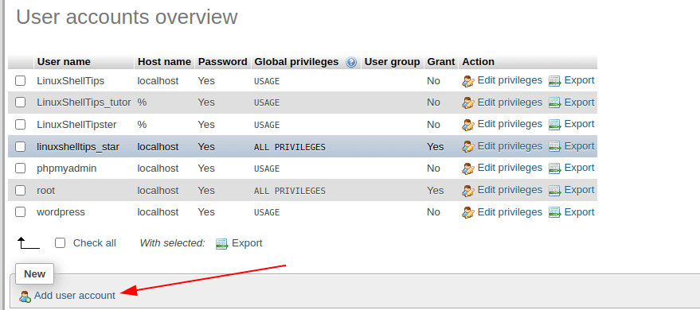This screenshot has height=310, width=700.
Task: Click Edit privileges icon for linuxshelltips_star row
Action: 467,146
